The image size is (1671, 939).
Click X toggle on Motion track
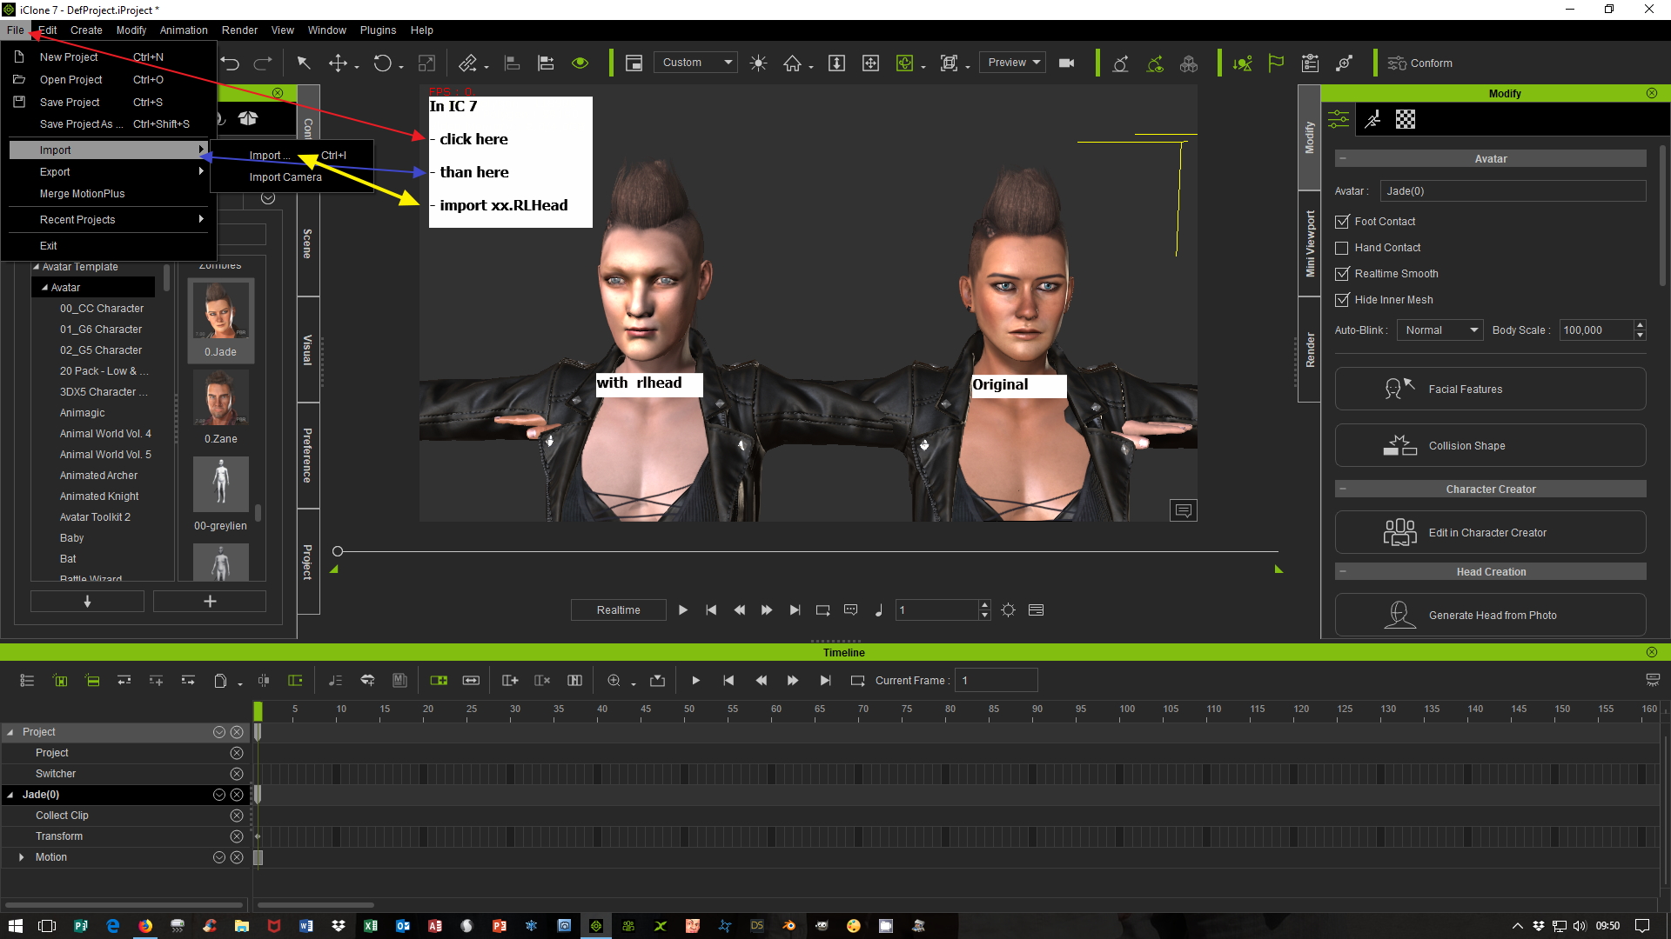tap(237, 857)
